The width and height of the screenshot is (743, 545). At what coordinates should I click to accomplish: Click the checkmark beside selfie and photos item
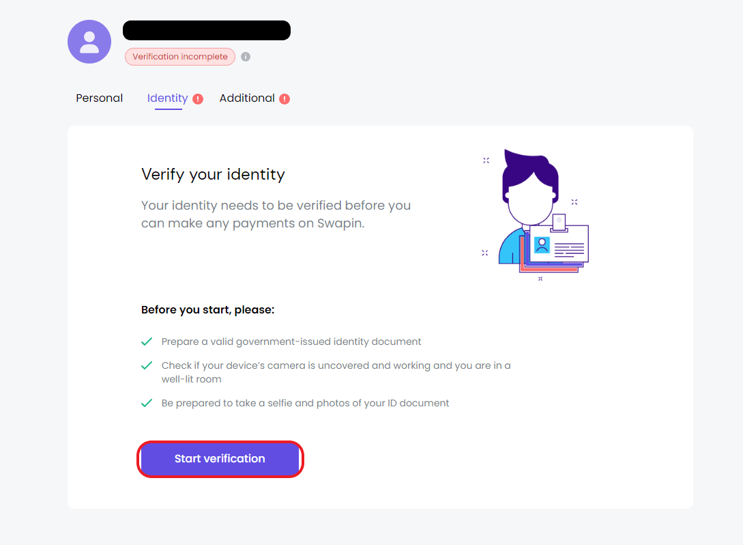pos(147,403)
